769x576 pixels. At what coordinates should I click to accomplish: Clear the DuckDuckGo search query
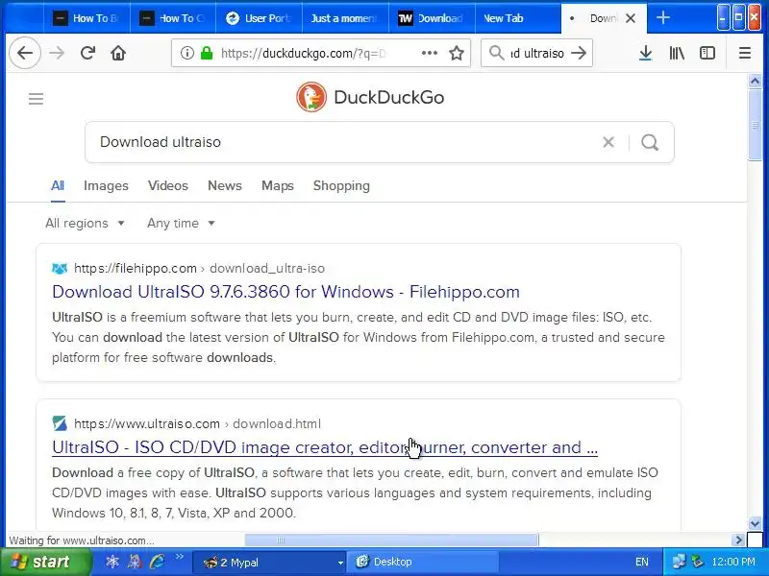coord(608,142)
